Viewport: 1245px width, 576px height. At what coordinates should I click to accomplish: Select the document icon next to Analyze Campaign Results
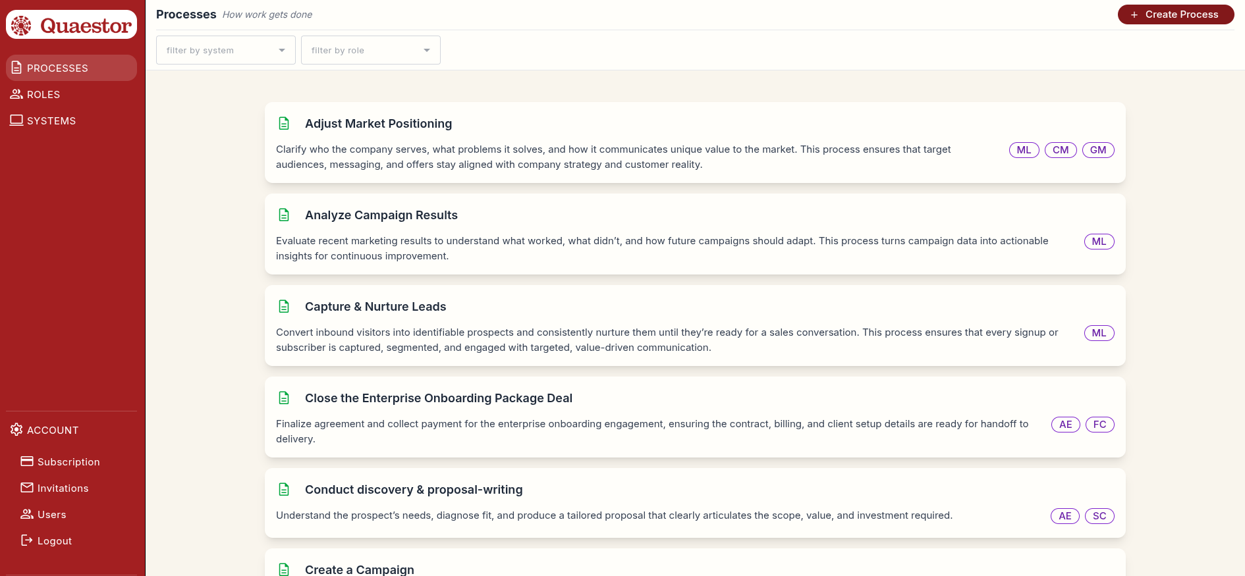pyautogui.click(x=284, y=215)
